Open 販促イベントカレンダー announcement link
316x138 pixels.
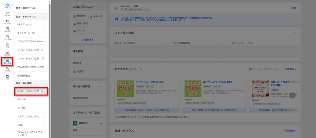point(153,21)
